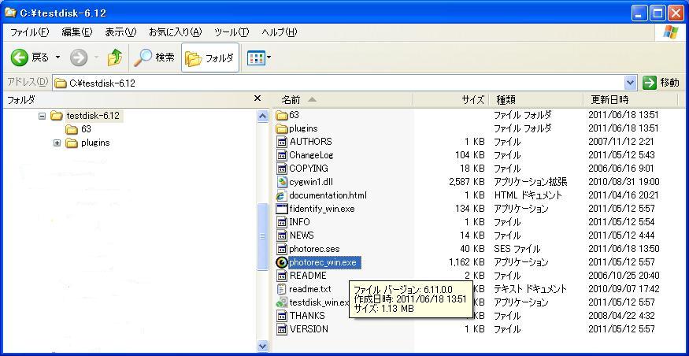Viewport: 689px width, 356px height.
Task: Click the testdisk_win.exe application icon
Action: [282, 302]
